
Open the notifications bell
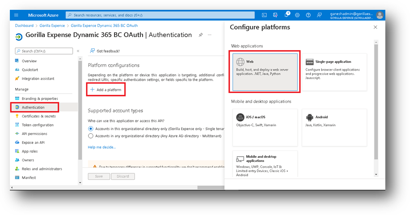pos(287,15)
